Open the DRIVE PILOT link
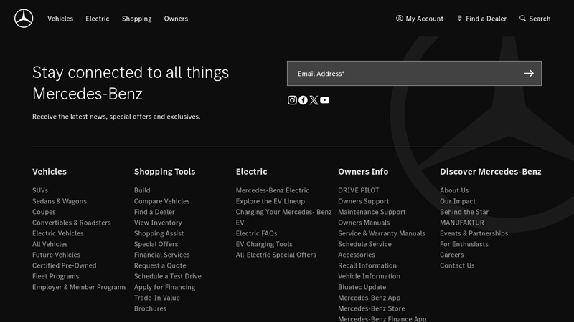 tap(358, 190)
